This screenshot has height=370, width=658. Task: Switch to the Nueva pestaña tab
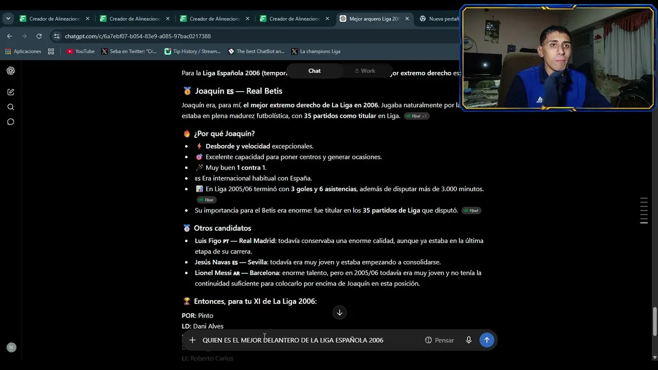(438, 18)
